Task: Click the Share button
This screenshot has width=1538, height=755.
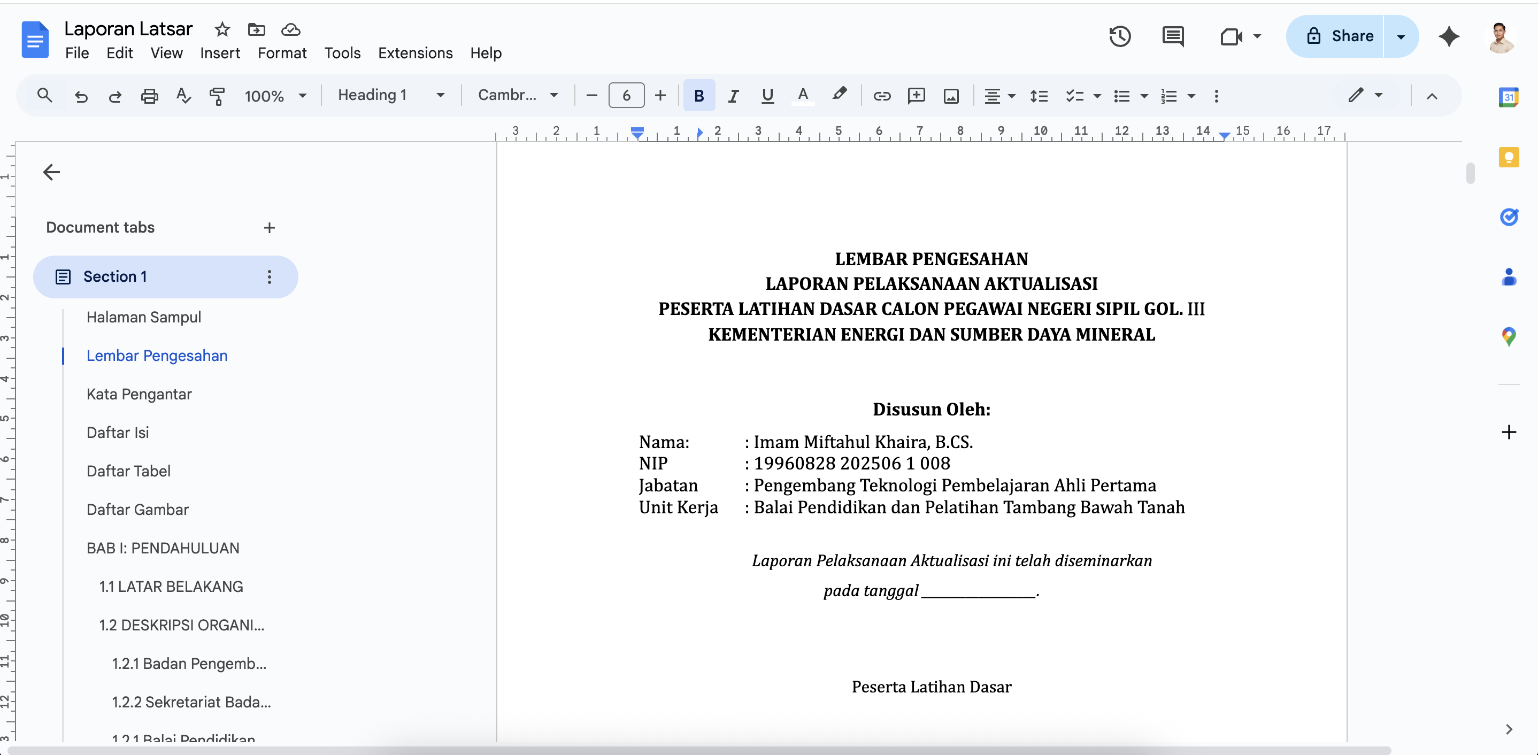Action: 1340,36
